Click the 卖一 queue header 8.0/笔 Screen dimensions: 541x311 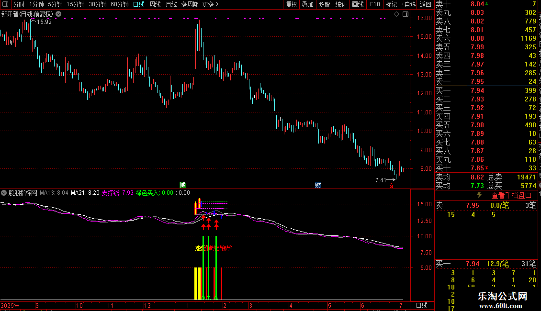coord(500,205)
